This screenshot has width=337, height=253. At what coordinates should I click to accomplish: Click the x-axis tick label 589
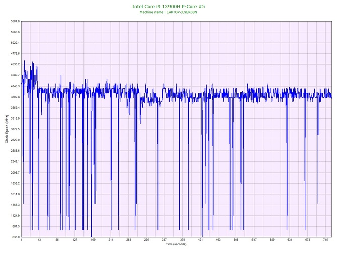(272, 240)
